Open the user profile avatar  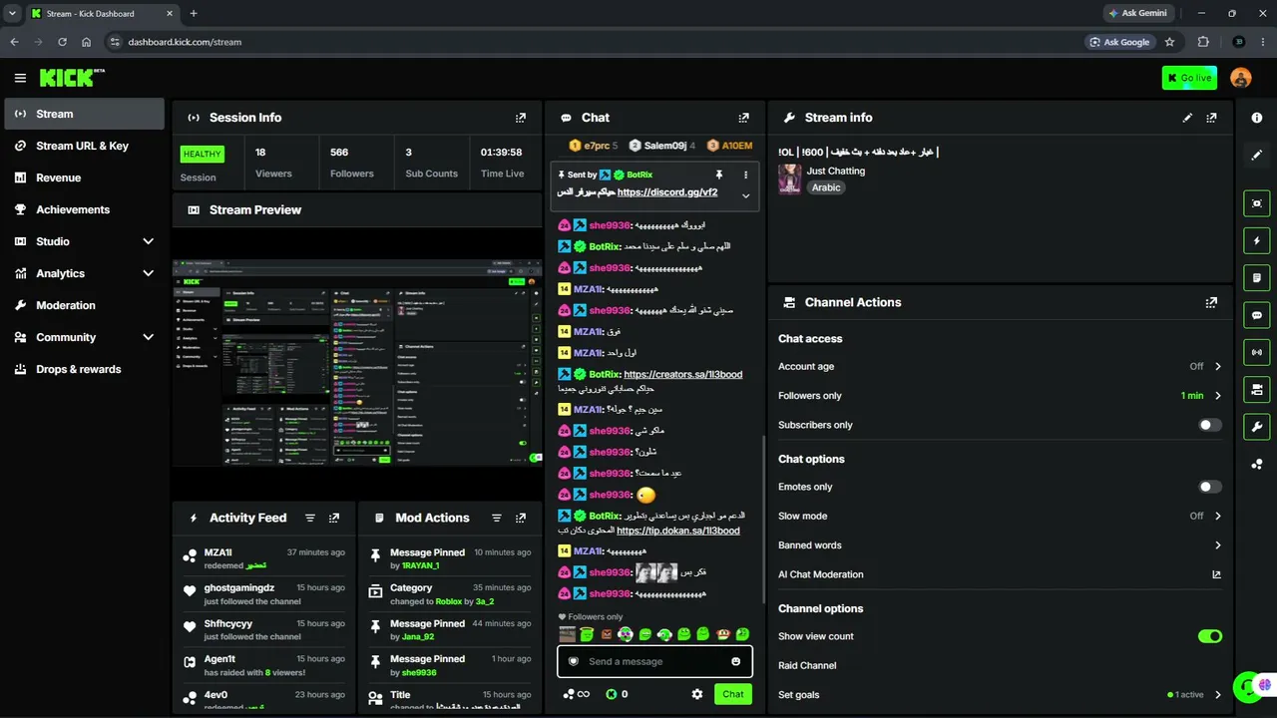tap(1241, 78)
